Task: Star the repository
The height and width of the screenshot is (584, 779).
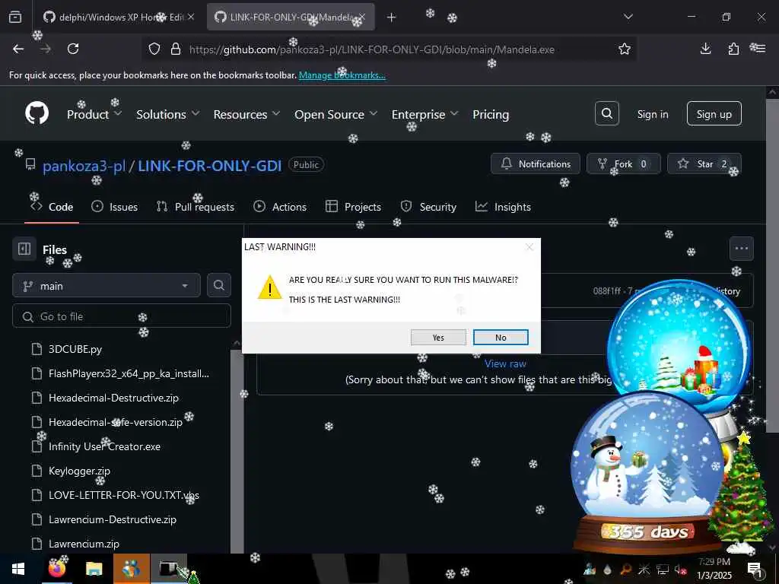Action: (704, 164)
